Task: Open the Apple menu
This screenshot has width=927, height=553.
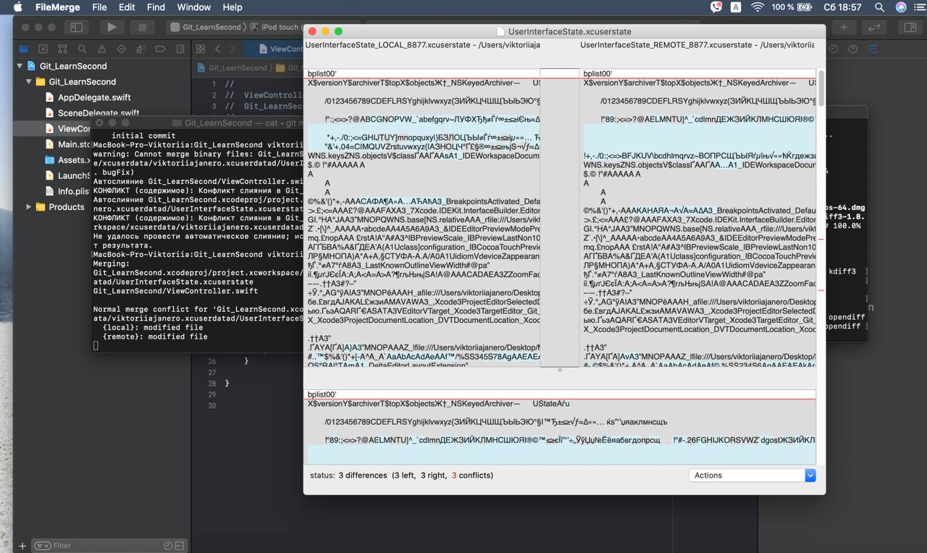Action: (x=18, y=7)
